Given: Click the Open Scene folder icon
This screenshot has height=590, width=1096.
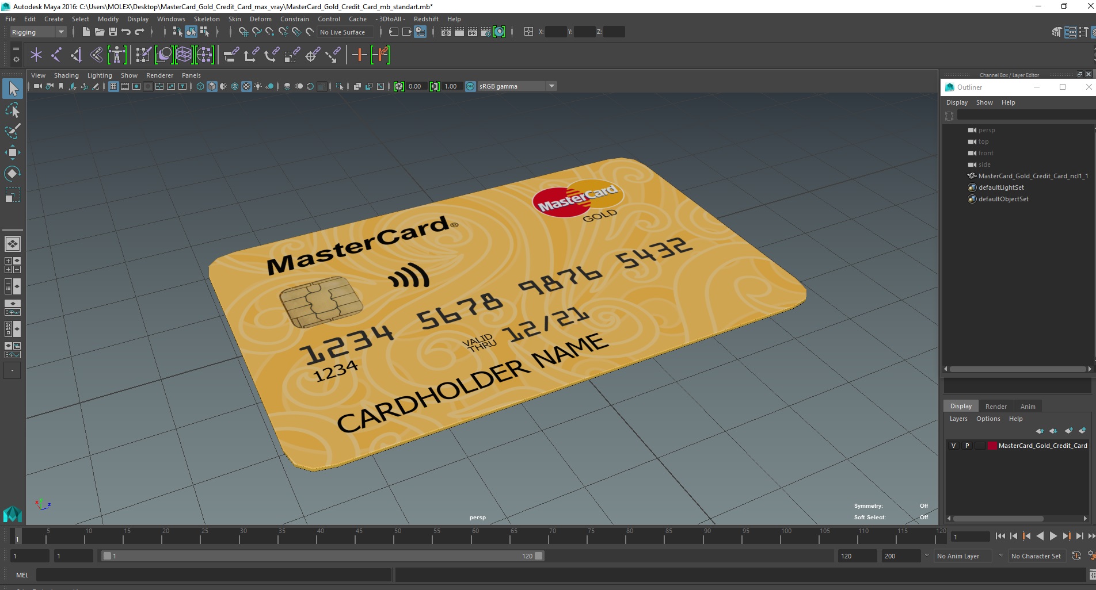Looking at the screenshot, I should pyautogui.click(x=99, y=32).
